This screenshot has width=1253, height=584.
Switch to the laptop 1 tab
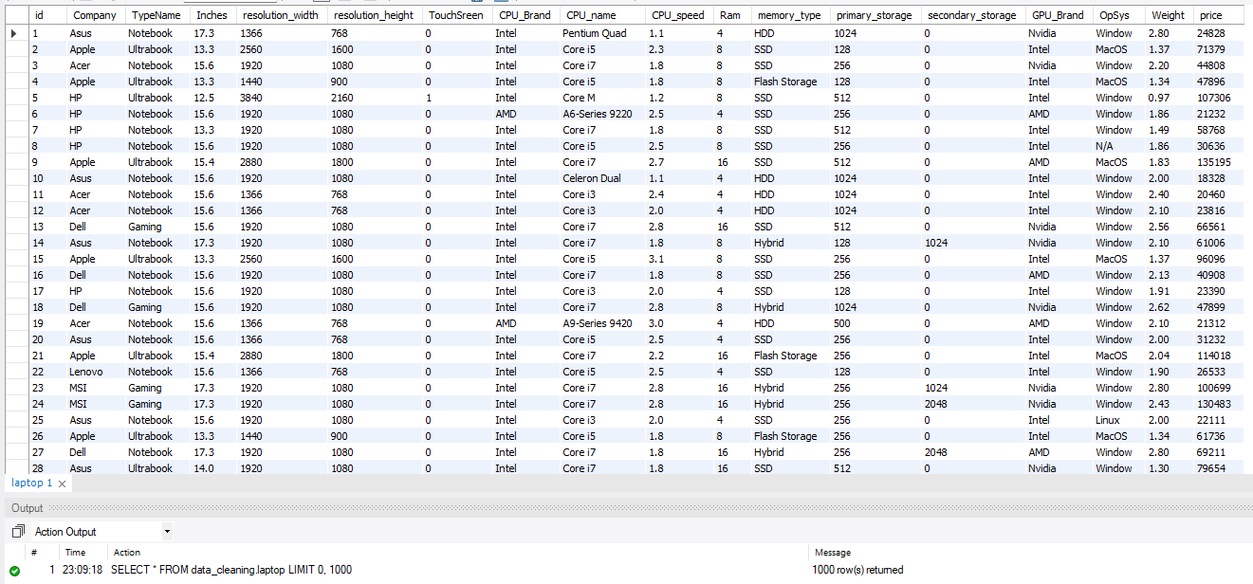[32, 483]
